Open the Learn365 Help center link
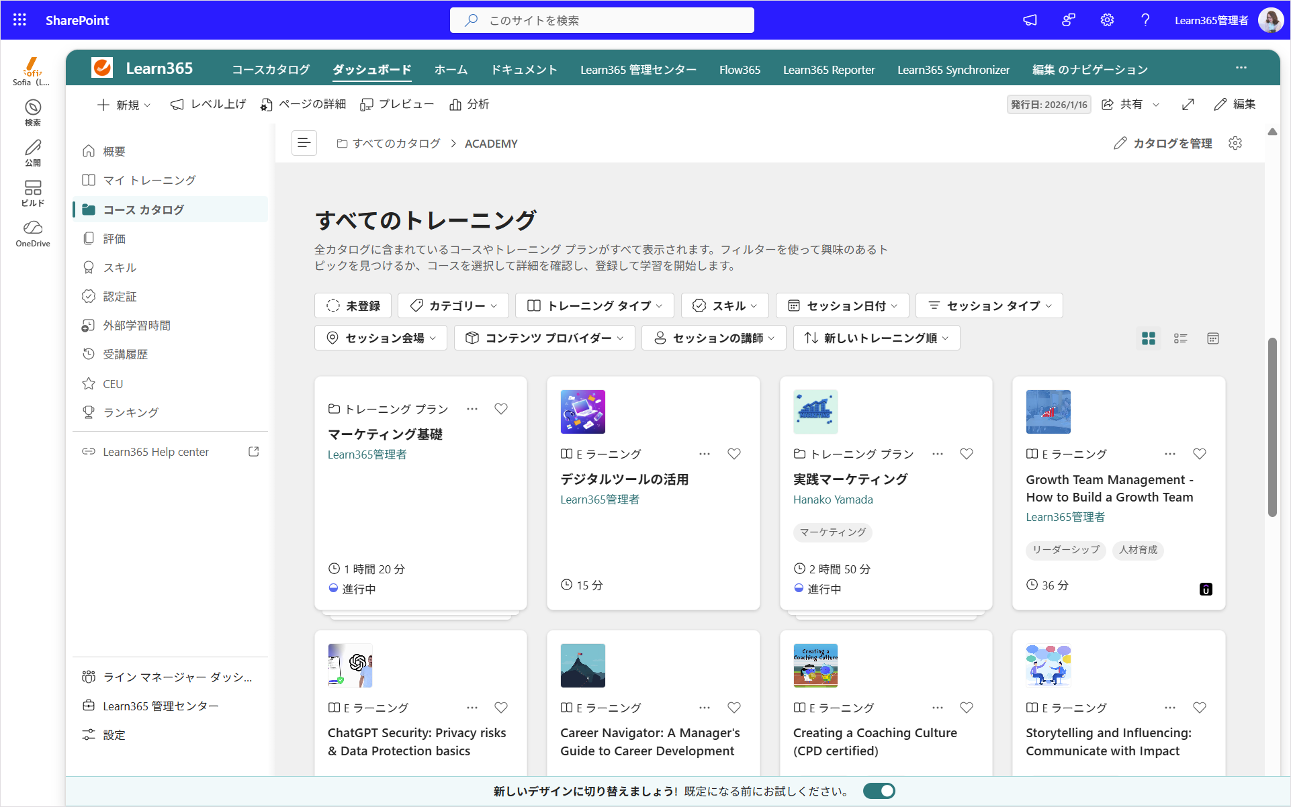Image resolution: width=1291 pixels, height=807 pixels. tap(156, 452)
